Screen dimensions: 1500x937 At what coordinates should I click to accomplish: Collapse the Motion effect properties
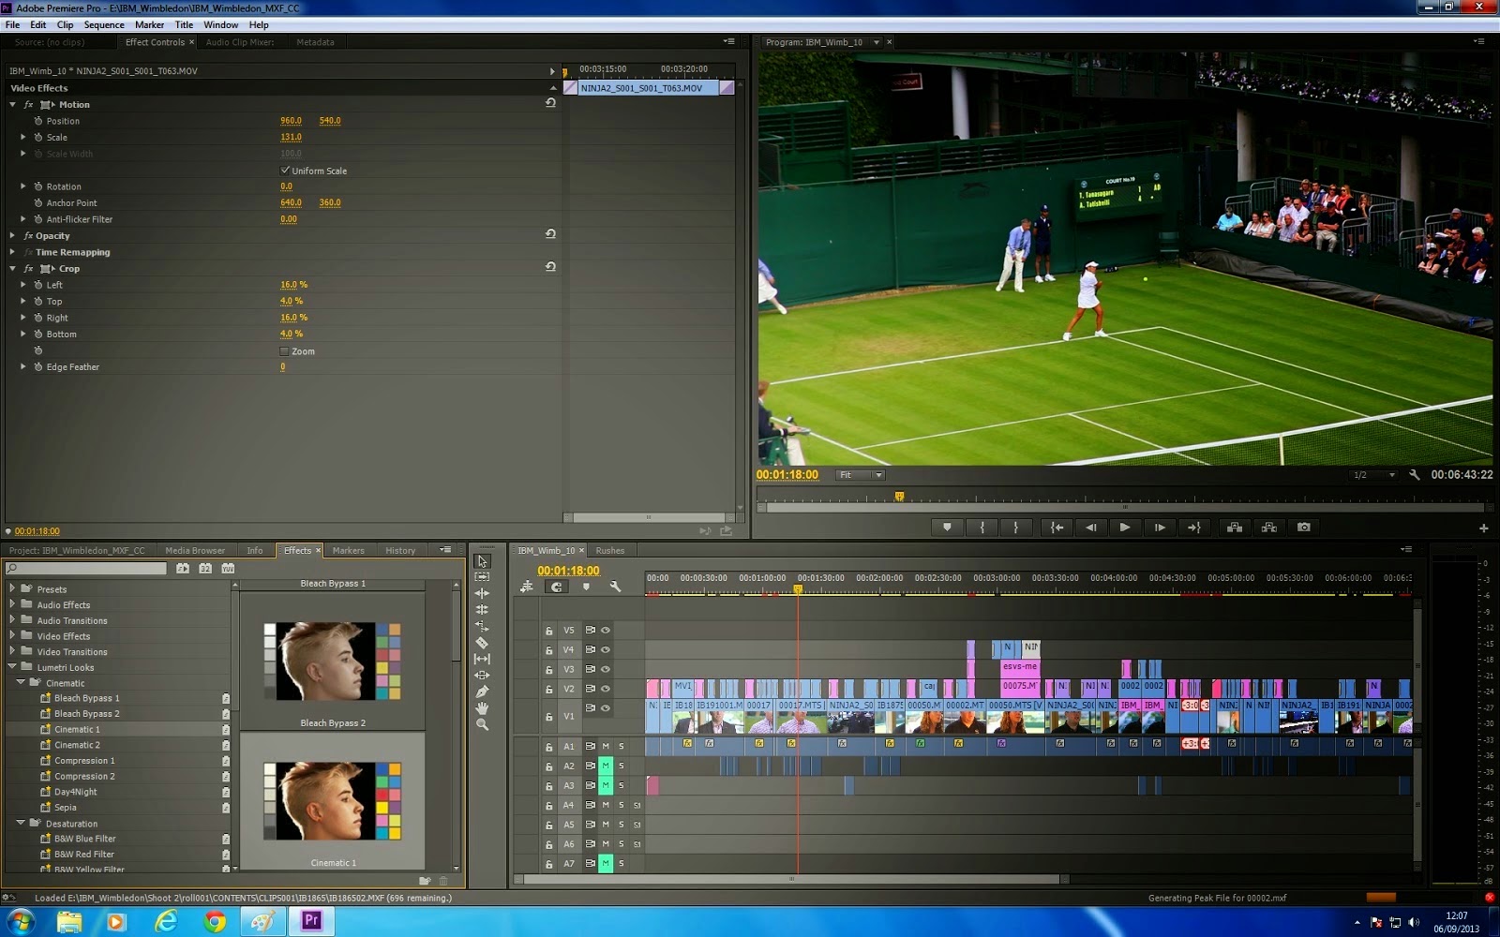point(12,104)
